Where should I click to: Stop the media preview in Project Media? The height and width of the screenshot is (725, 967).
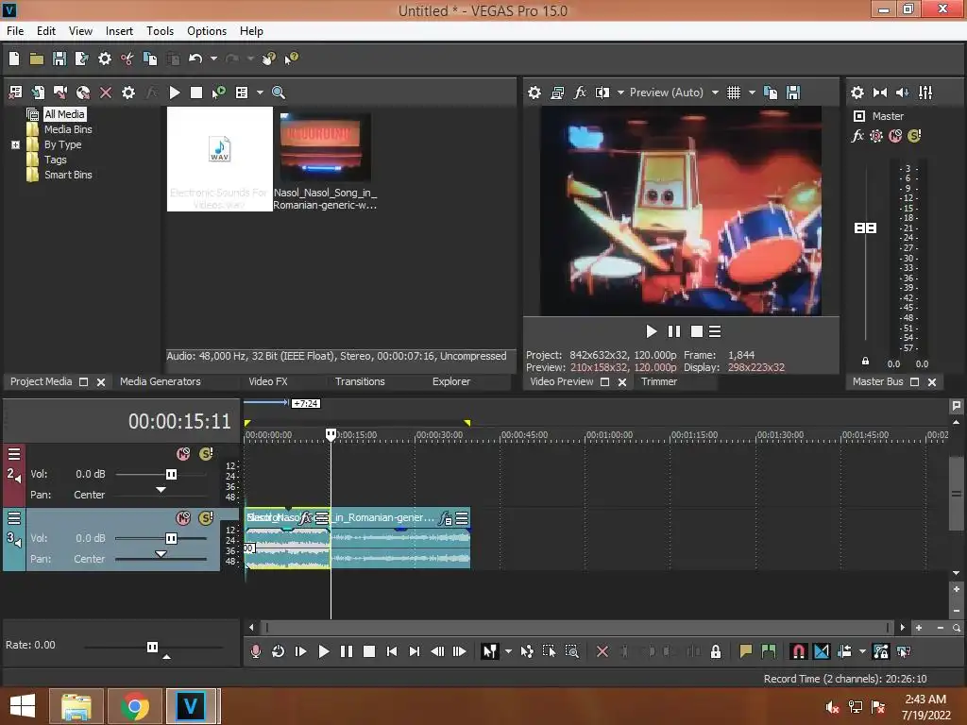[196, 93]
